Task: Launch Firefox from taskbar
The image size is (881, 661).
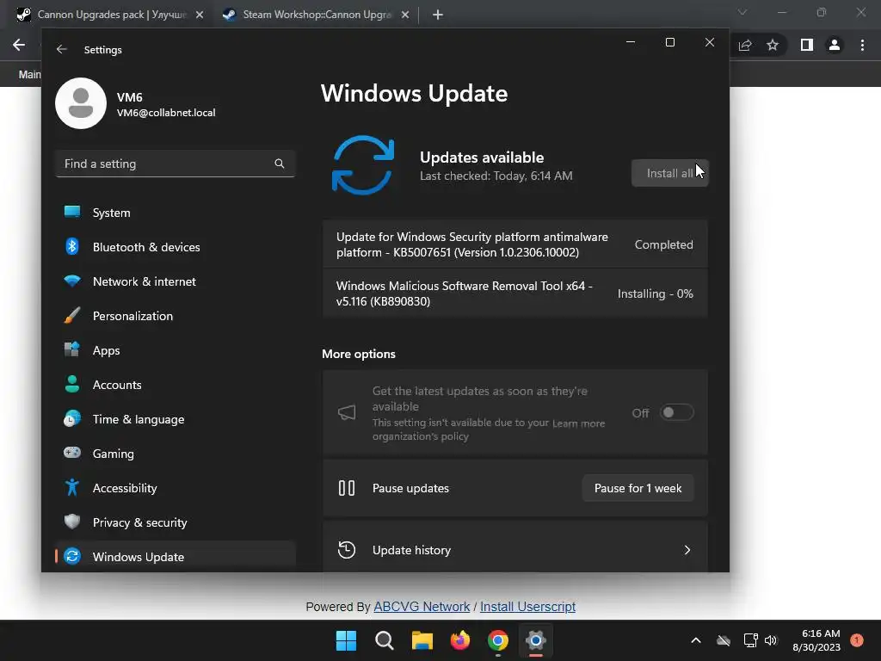Action: pos(460,640)
